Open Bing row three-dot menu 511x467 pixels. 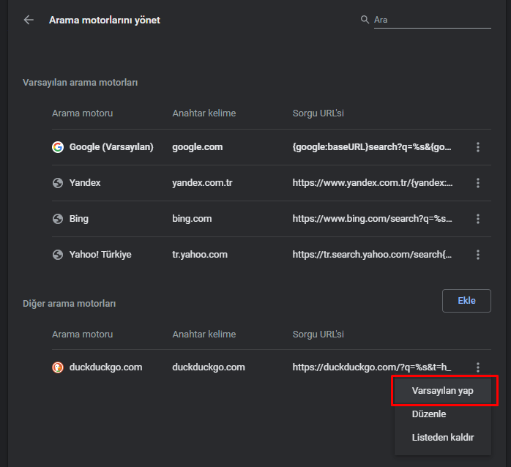point(478,219)
